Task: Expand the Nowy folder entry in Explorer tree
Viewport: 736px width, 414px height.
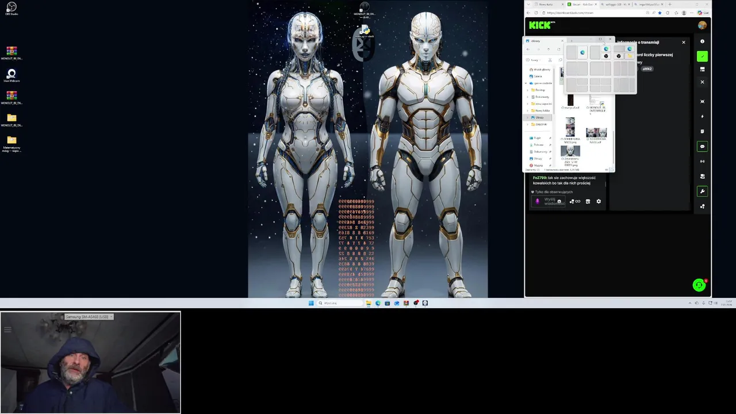Action: click(x=528, y=110)
